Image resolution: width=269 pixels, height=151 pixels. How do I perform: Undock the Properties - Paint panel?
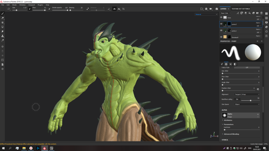click(x=257, y=41)
